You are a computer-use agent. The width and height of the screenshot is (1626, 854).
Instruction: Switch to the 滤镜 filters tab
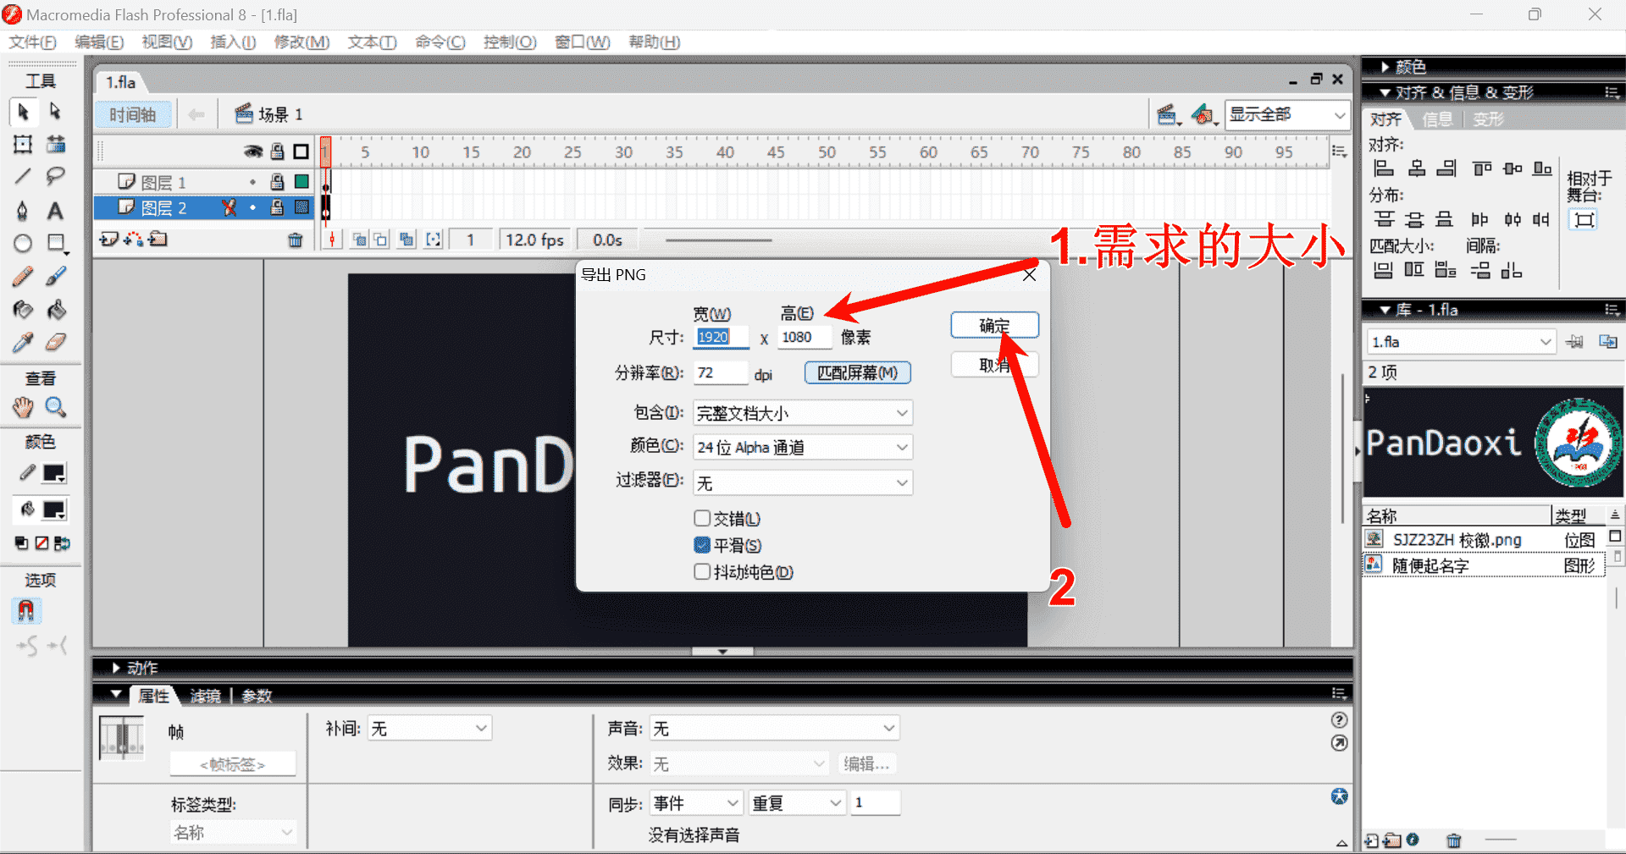205,696
